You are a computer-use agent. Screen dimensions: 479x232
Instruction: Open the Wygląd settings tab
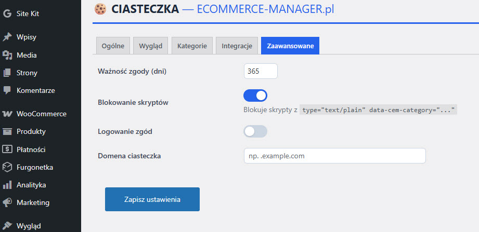point(150,46)
